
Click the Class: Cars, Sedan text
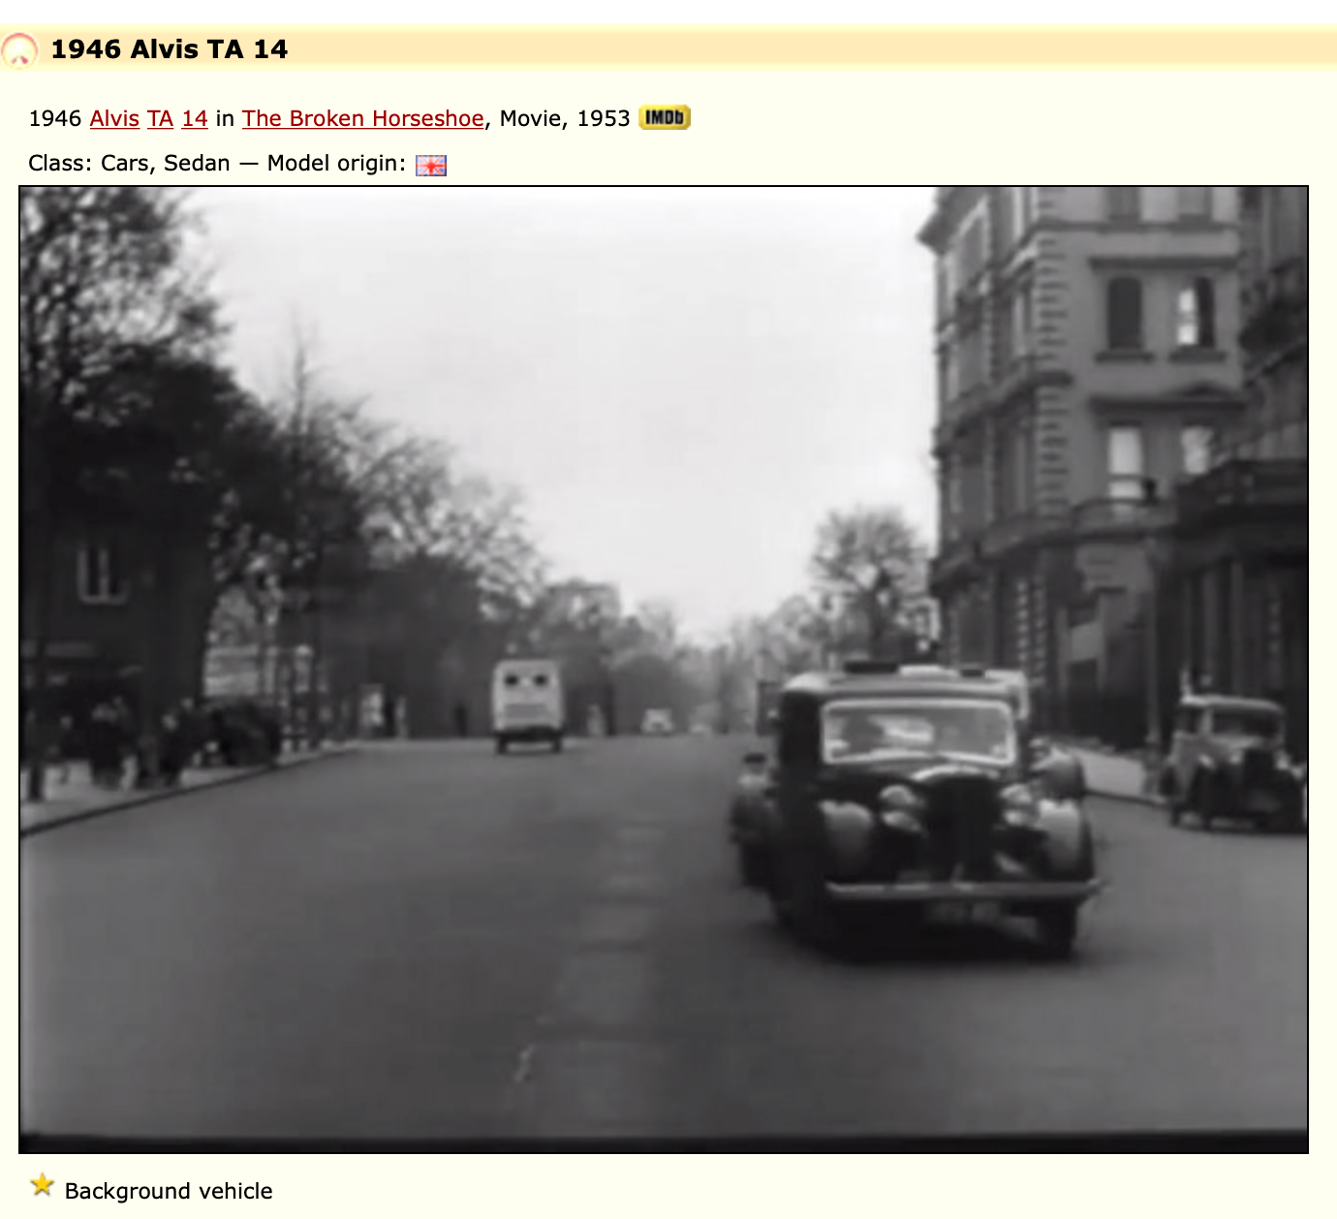(x=129, y=163)
